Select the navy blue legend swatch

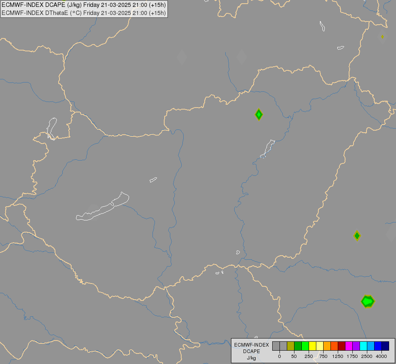[x=385, y=346]
